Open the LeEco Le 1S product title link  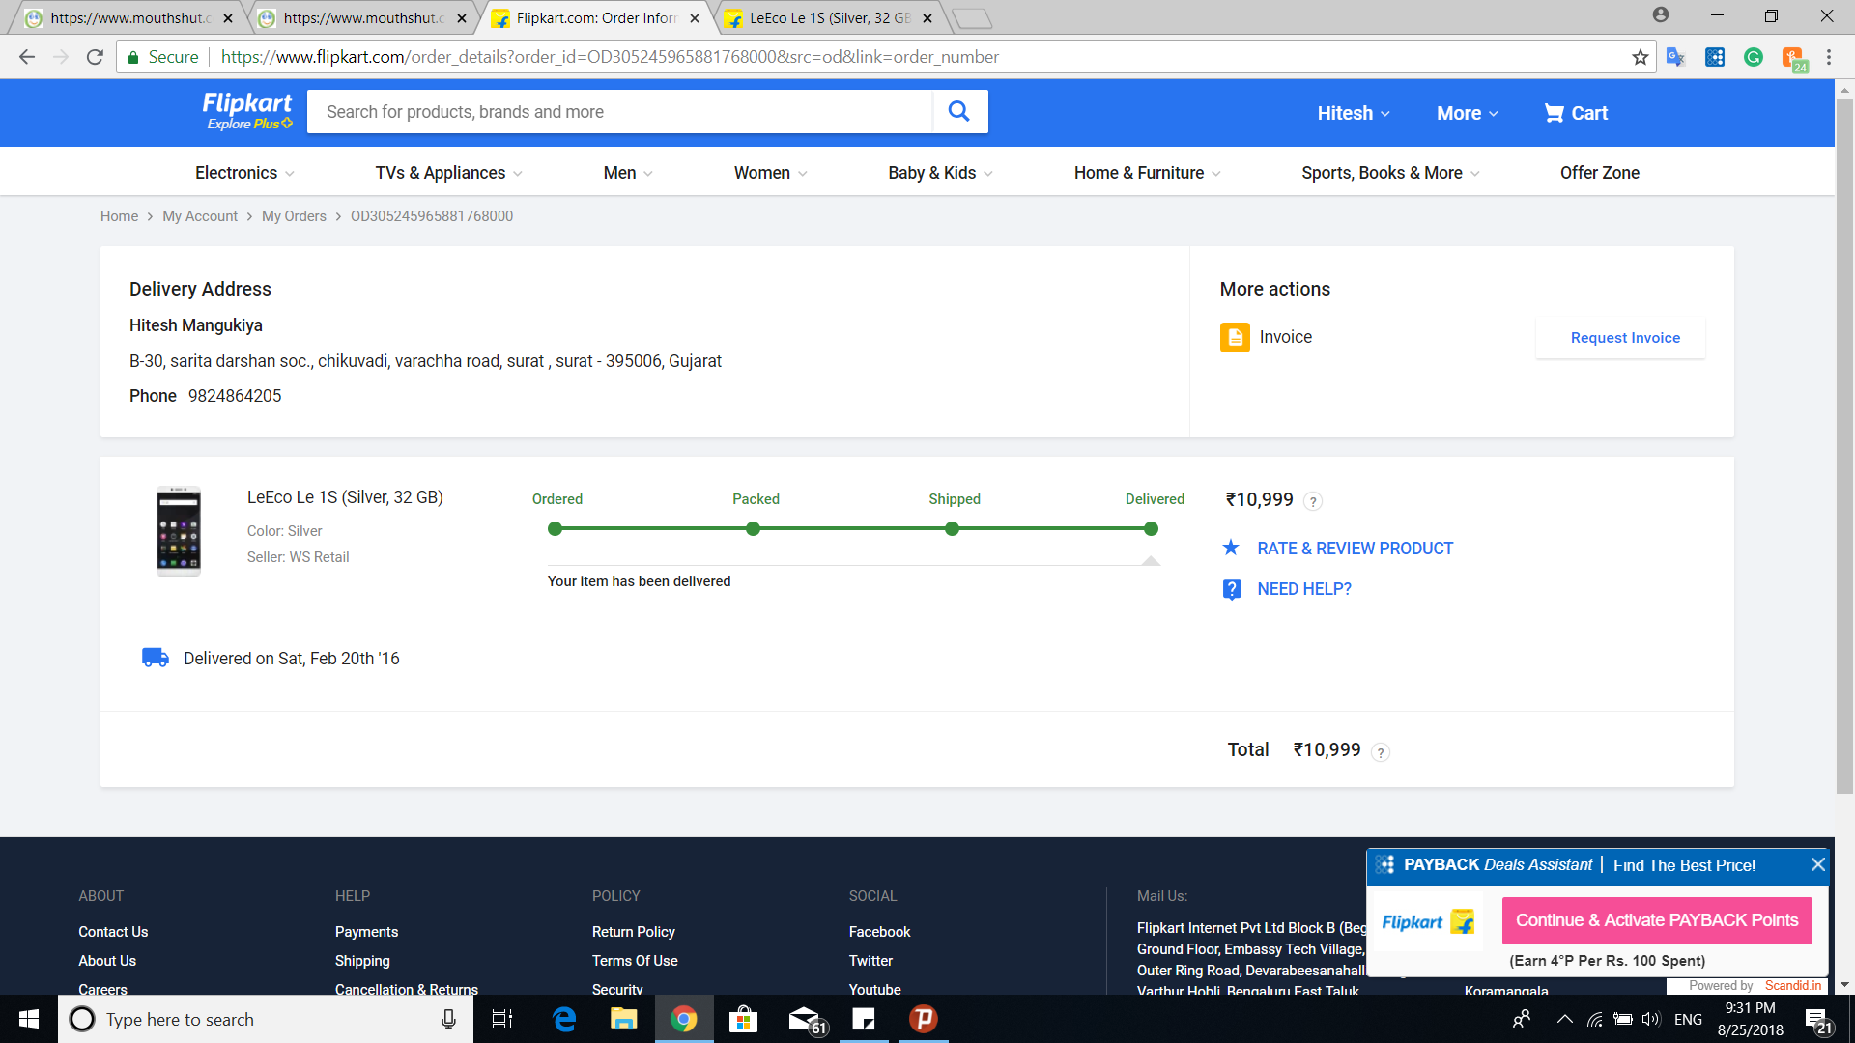[345, 497]
